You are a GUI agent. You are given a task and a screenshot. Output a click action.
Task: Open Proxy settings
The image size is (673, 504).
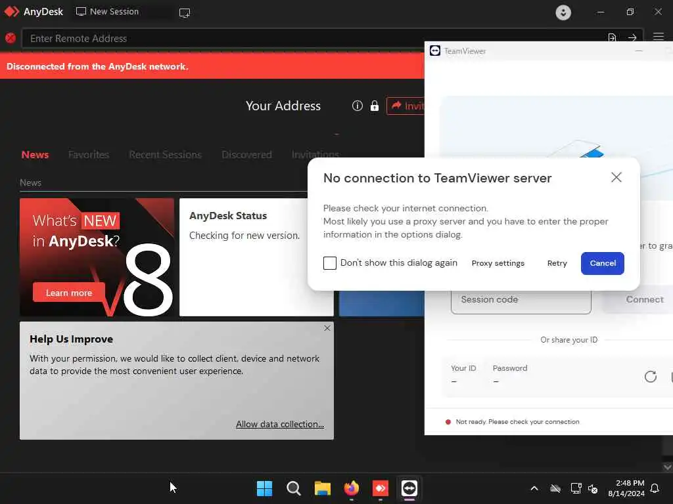pos(498,263)
